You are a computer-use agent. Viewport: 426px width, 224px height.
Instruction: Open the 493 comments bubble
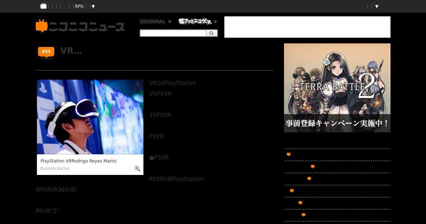point(46,52)
